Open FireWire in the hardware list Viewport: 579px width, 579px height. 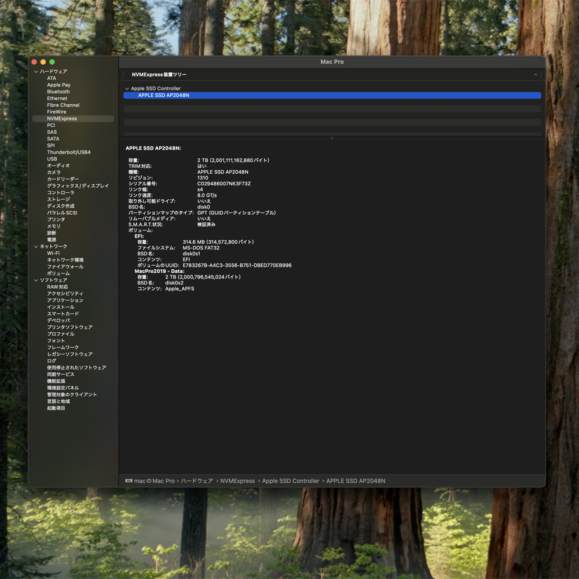57,112
